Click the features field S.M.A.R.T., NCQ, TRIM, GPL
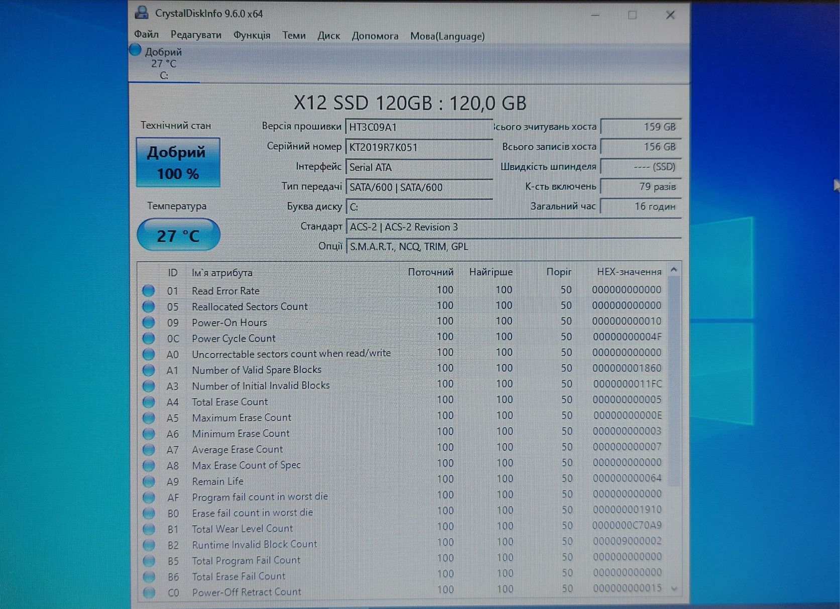Screen dimensions: 840x609 coord(514,247)
